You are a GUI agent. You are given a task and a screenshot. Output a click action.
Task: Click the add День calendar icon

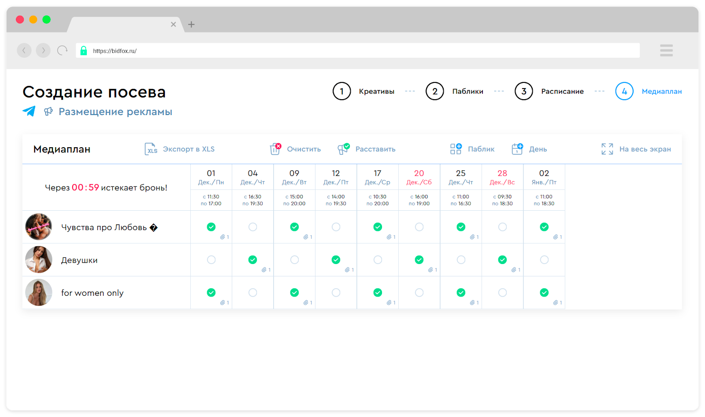517,149
